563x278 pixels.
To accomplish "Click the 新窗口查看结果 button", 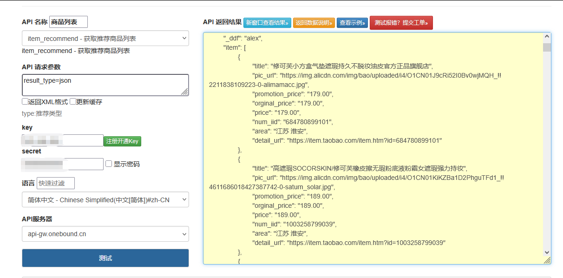I will tap(267, 22).
